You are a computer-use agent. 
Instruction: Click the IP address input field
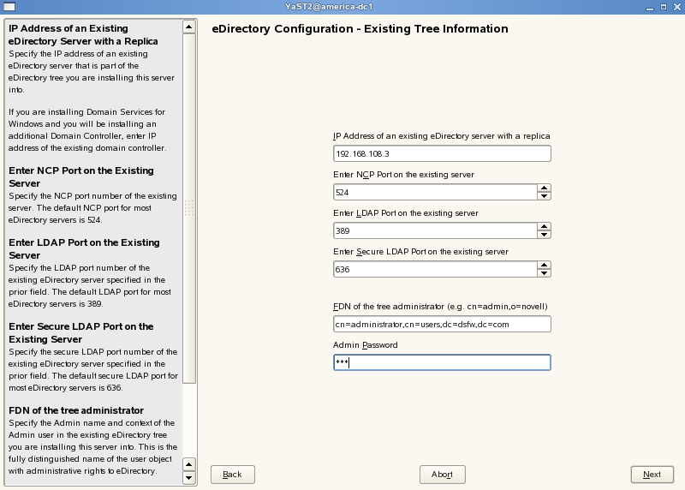click(x=441, y=153)
